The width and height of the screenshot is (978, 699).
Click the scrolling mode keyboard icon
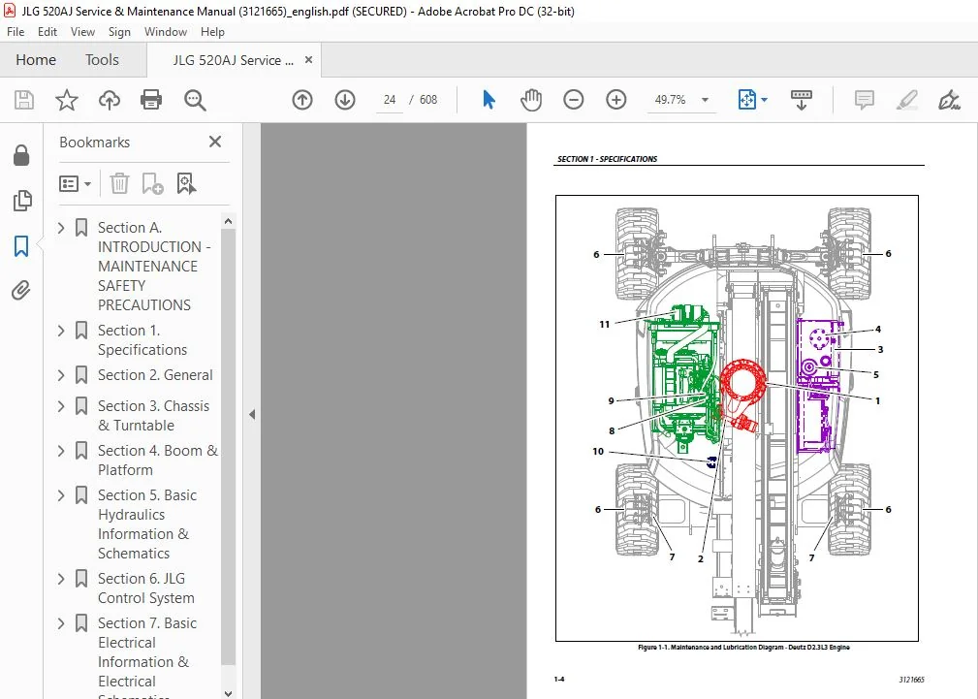click(x=801, y=100)
